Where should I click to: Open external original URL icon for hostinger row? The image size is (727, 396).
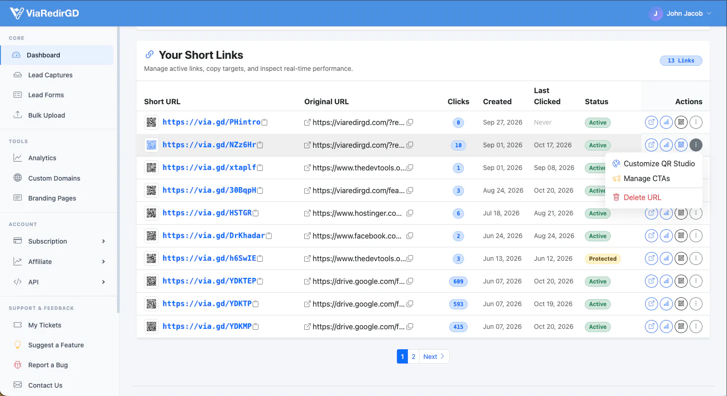pyautogui.click(x=307, y=213)
